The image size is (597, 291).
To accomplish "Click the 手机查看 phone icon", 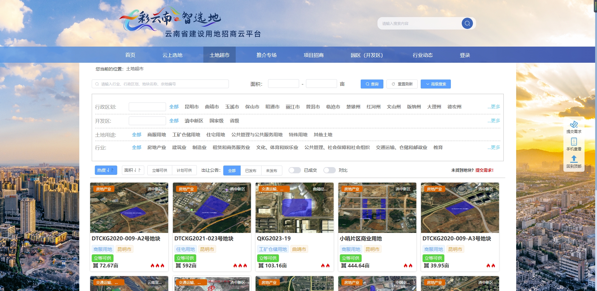I will pos(574,142).
